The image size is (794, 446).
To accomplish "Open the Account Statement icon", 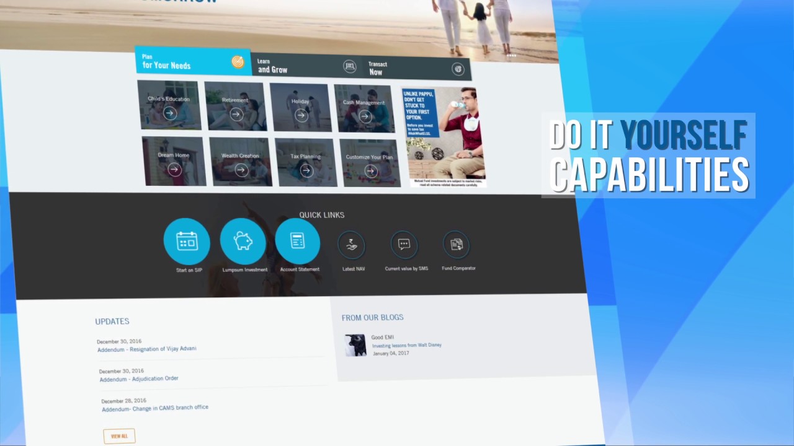I will [298, 241].
